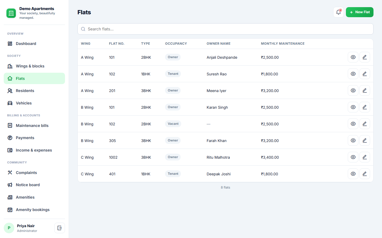Open Amenities in sidebar
Screen dimensions: 382x238
(x=34, y=197)
